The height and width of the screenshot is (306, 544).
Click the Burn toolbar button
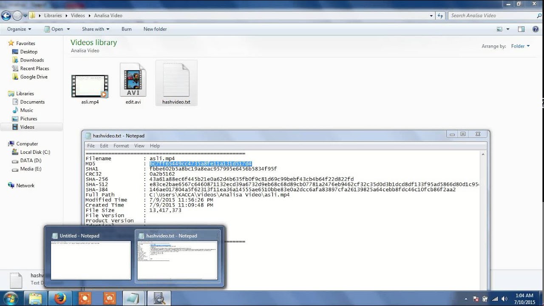click(x=126, y=29)
